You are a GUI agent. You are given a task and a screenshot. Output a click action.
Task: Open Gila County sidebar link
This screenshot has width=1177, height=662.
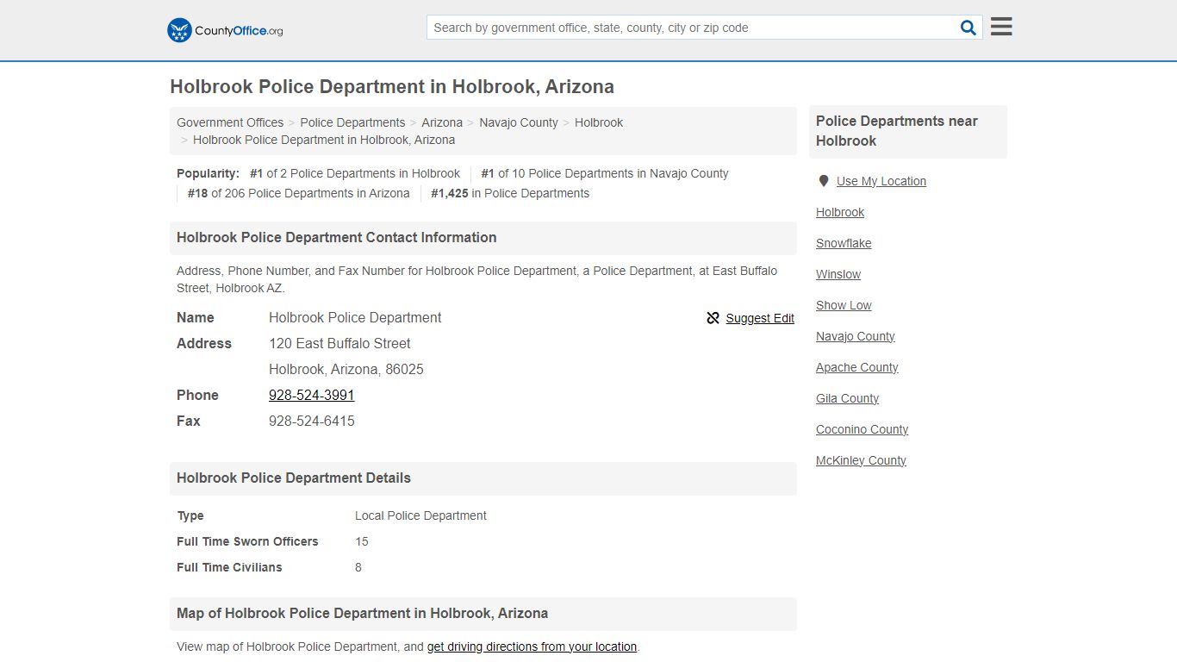tap(848, 398)
